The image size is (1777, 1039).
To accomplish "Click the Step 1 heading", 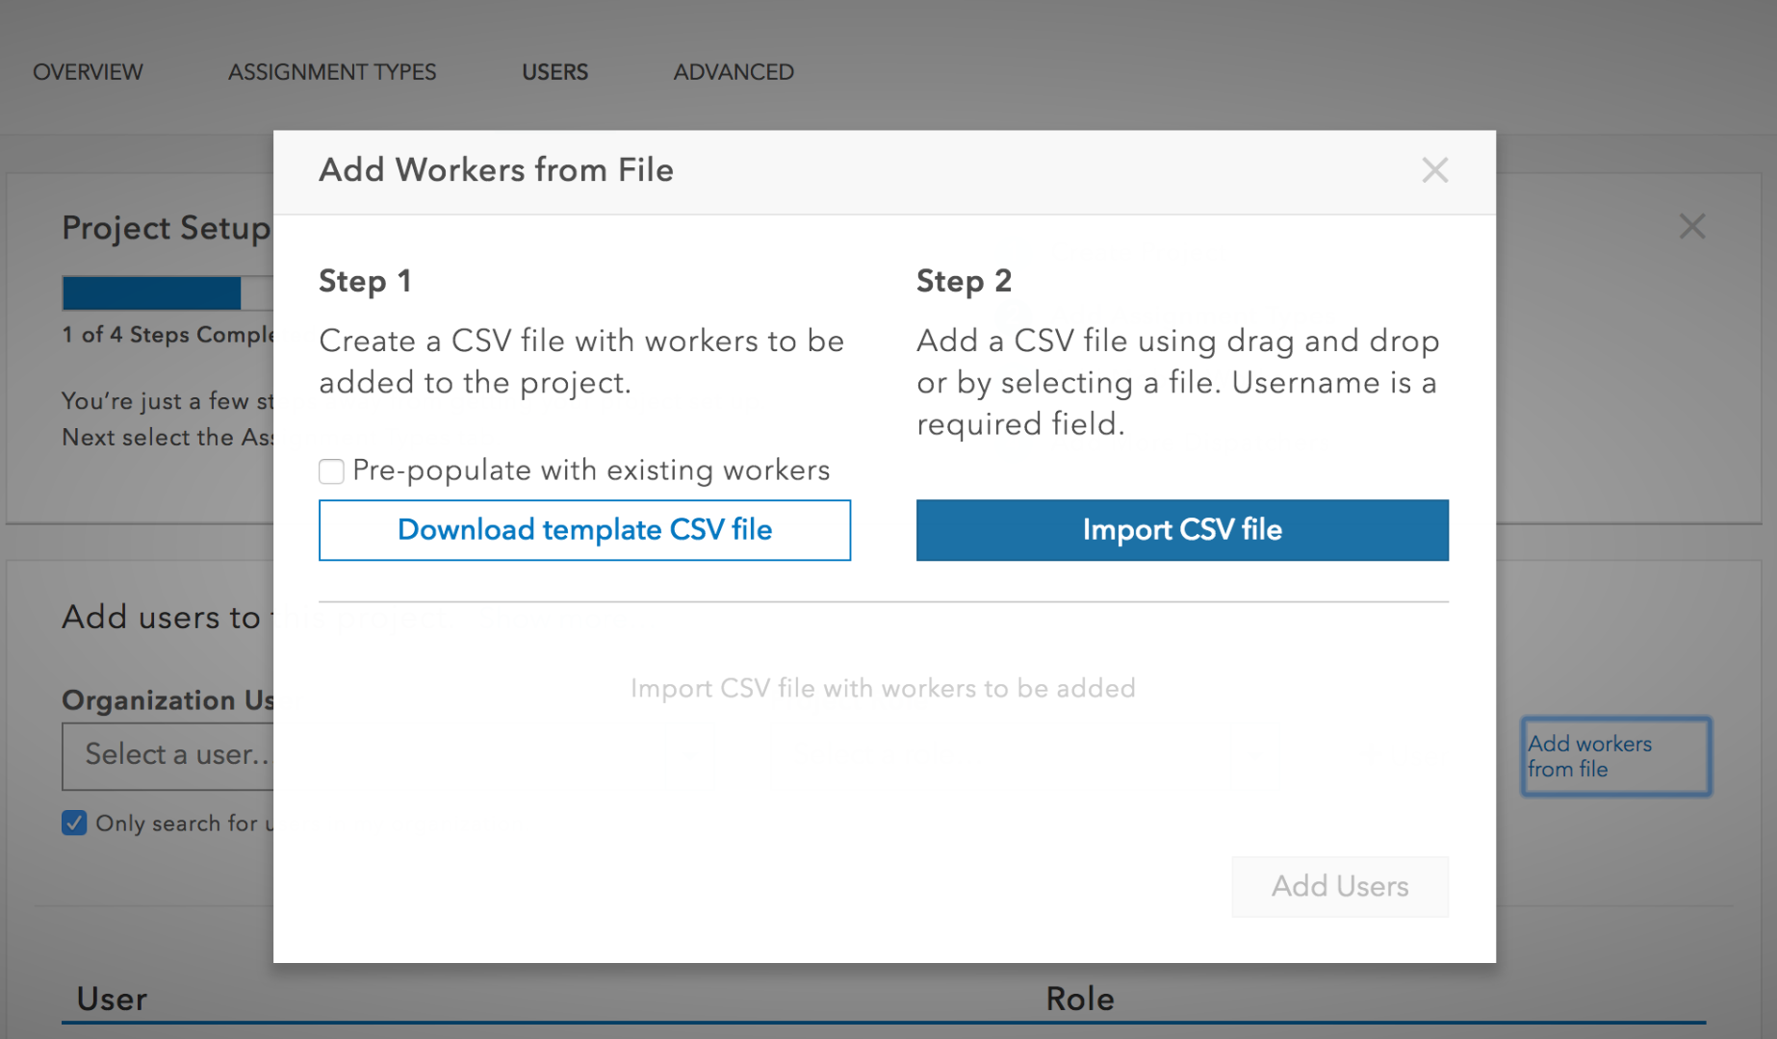I will (x=365, y=281).
